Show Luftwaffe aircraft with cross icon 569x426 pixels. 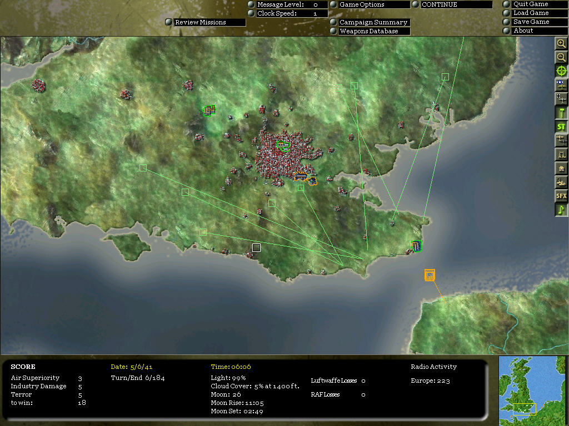pos(561,99)
